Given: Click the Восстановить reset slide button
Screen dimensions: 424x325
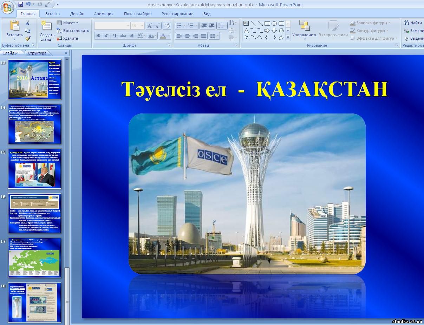Looking at the screenshot, I should [x=73, y=31].
